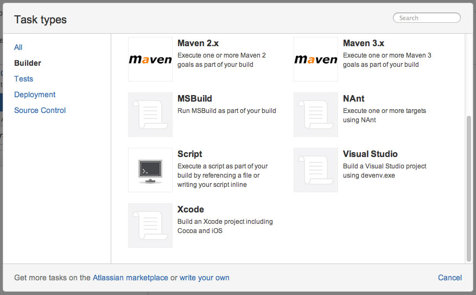
Task: Click 'Run MSBuild as part of your build'
Action: pyautogui.click(x=227, y=111)
